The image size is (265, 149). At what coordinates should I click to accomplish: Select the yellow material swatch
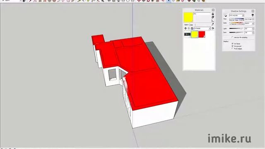195,34
